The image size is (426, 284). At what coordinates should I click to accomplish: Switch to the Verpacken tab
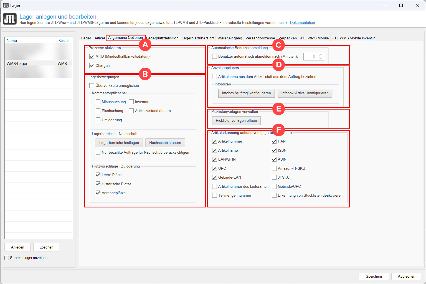pos(288,38)
